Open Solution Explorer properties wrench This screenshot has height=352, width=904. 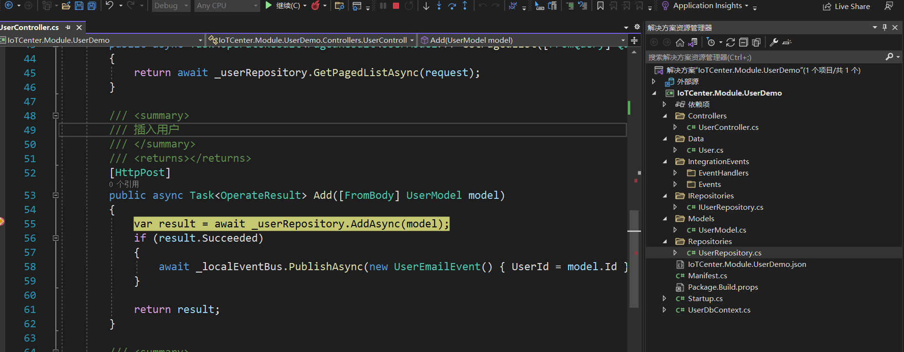(x=774, y=42)
